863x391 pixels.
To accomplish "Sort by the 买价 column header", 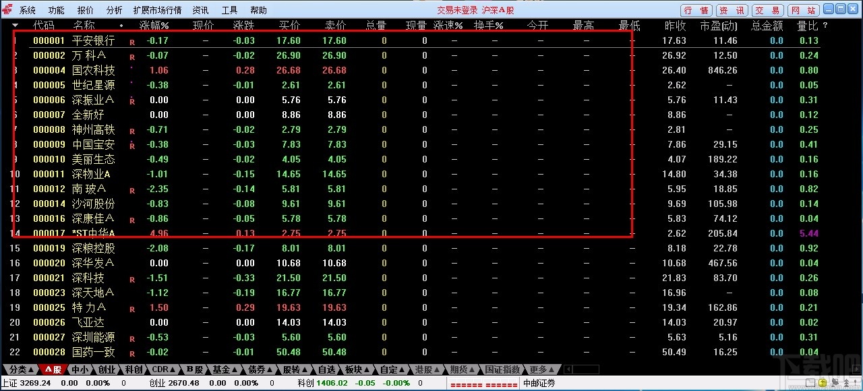I will click(289, 26).
